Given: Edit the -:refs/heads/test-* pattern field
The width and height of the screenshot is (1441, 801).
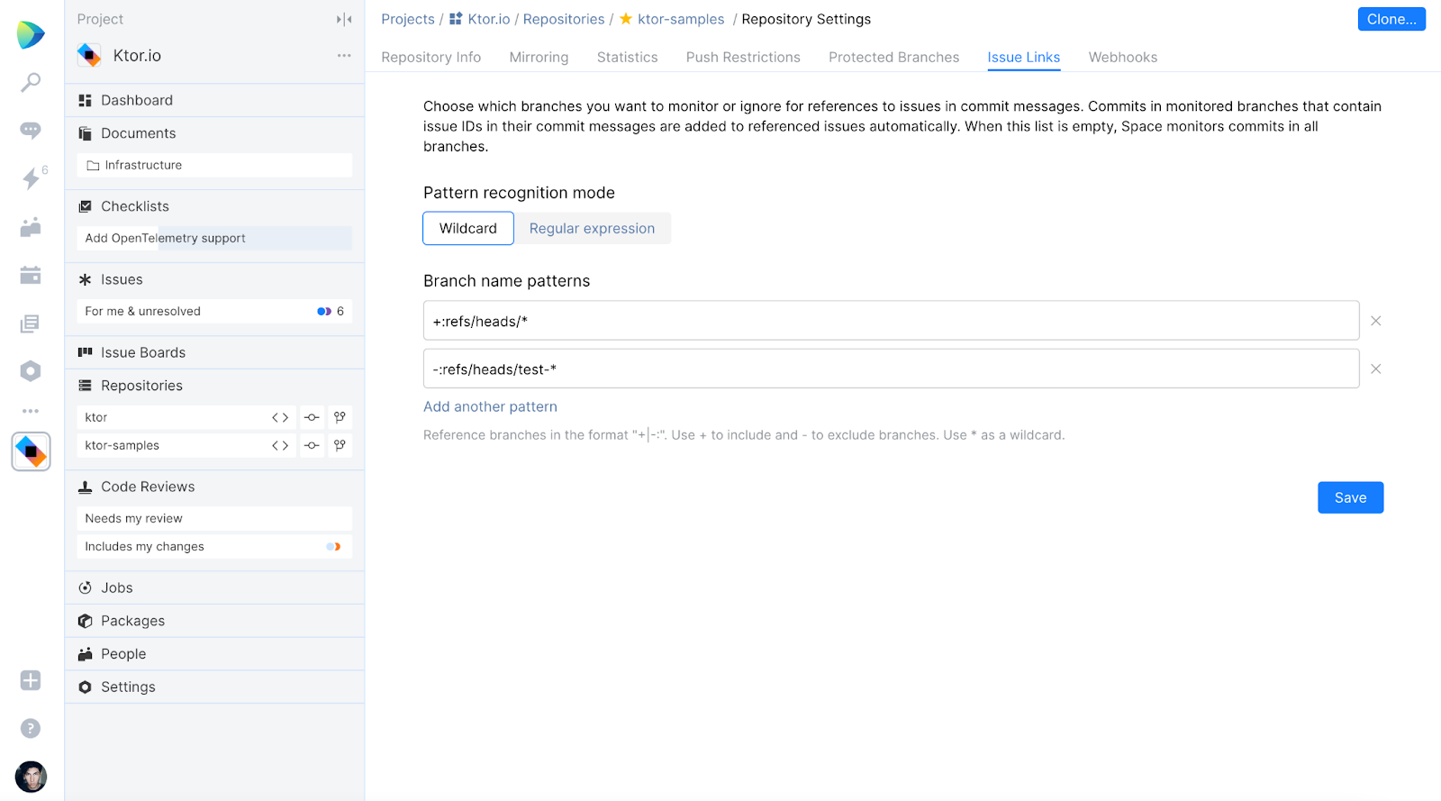Looking at the screenshot, I should [892, 369].
